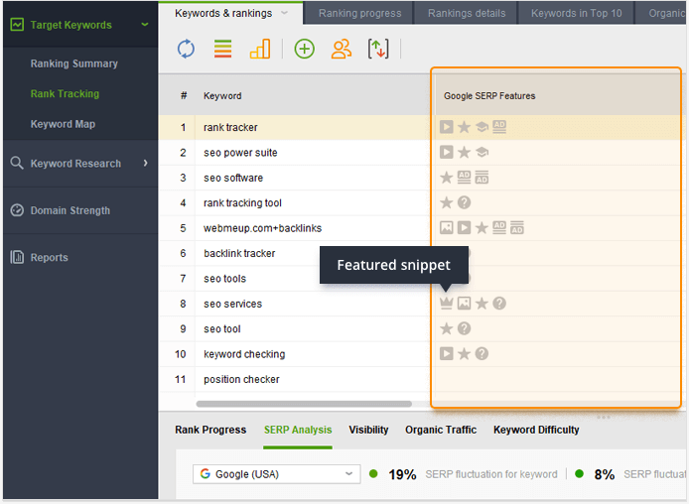Screen dimensions: 689x504
Task: Open Ranking Summary in the sidebar
Action: (73, 63)
